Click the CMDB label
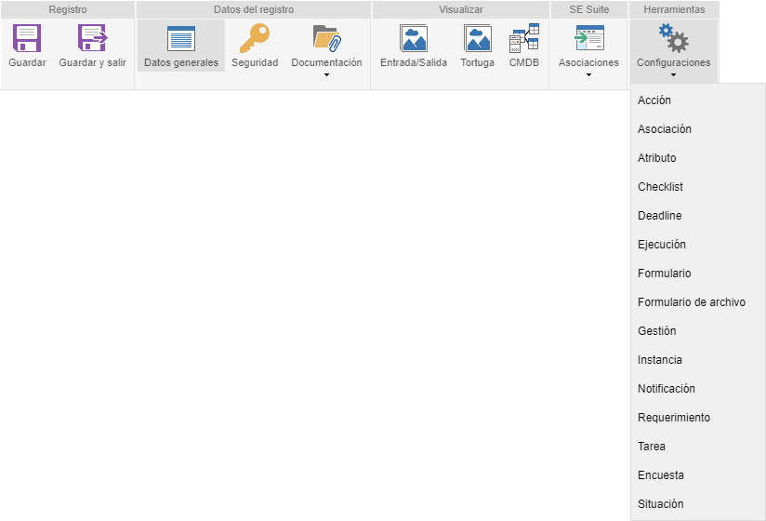Screen dimensions: 766x521 click(524, 62)
